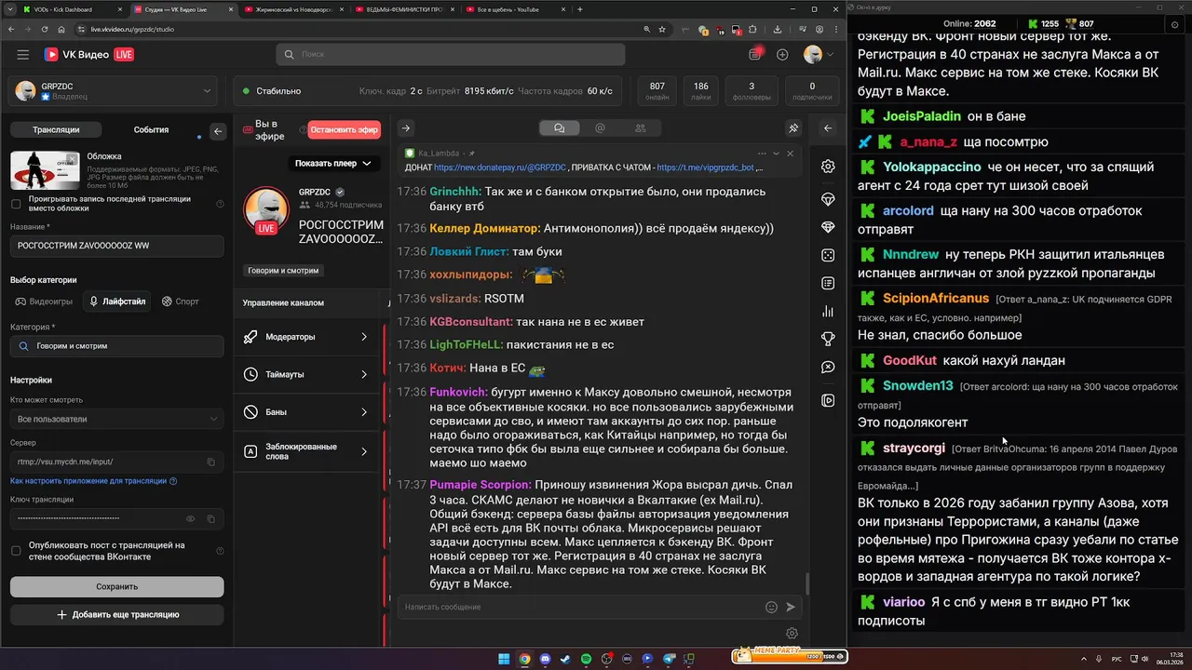Image resolution: width=1192 pixels, height=670 pixels.
Task: Send the chat message arrow icon
Action: [791, 607]
